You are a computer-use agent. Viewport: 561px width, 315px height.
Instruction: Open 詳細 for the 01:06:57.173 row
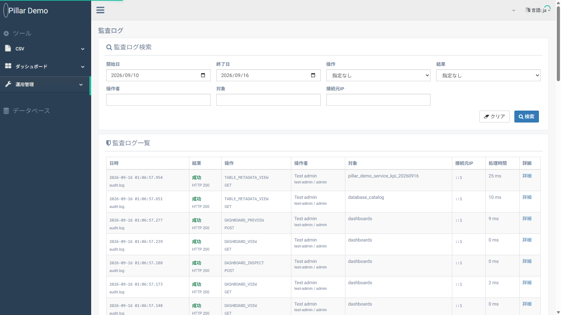(x=527, y=282)
